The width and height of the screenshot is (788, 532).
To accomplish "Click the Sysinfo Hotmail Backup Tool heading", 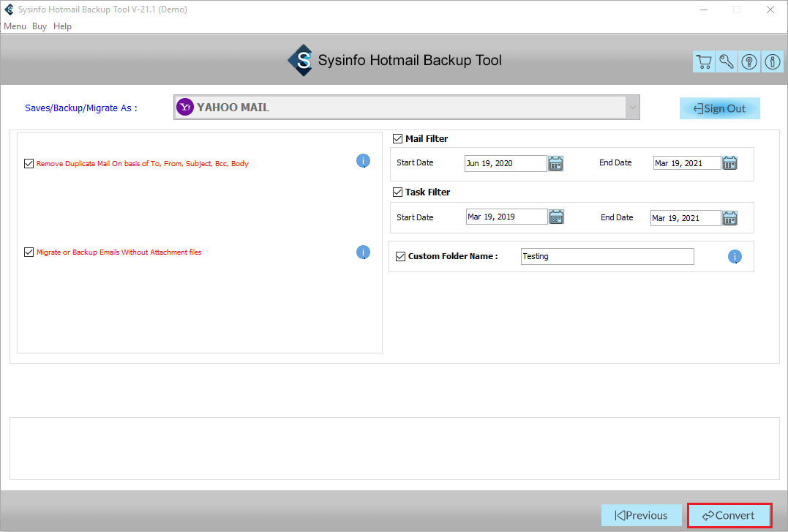I will point(410,60).
